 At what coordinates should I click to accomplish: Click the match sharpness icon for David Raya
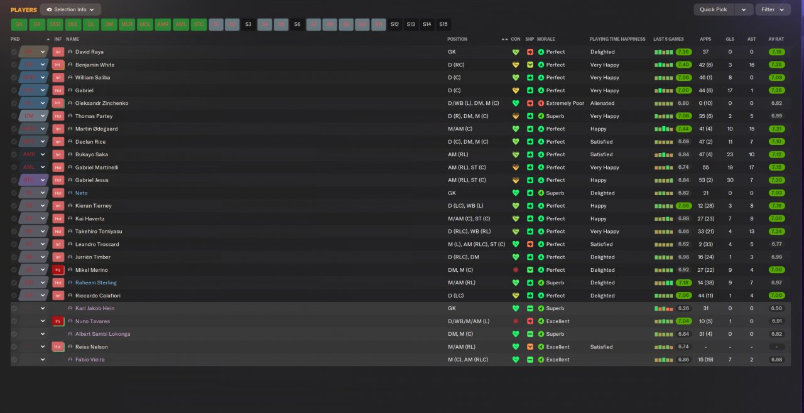click(x=530, y=52)
